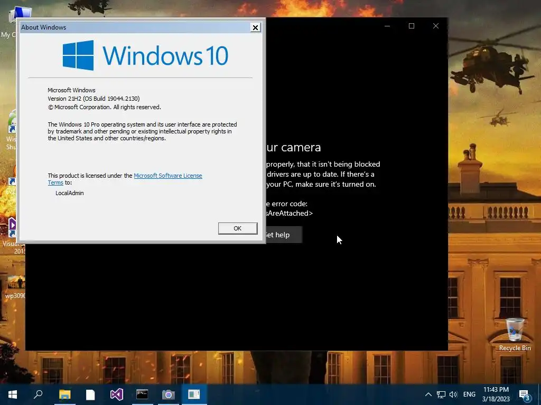Close the Camera app window

click(x=436, y=26)
